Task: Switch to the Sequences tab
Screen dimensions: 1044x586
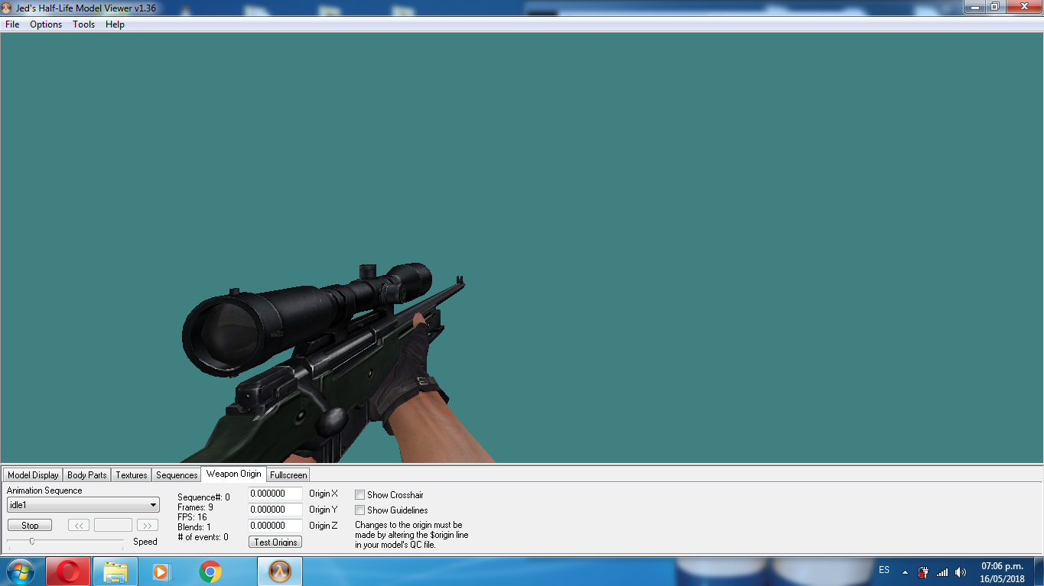Action: tap(177, 475)
